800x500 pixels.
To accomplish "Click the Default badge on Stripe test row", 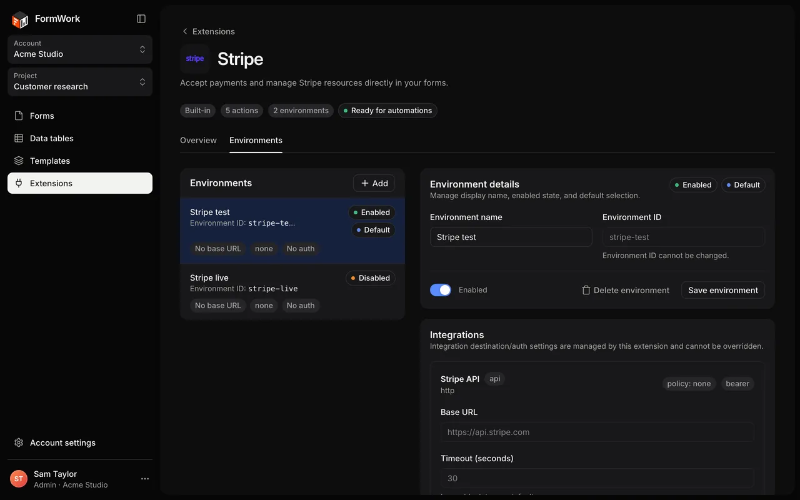I will point(373,230).
